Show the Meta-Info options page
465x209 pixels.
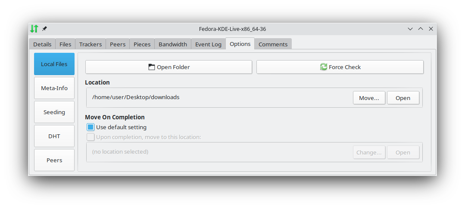click(x=54, y=88)
